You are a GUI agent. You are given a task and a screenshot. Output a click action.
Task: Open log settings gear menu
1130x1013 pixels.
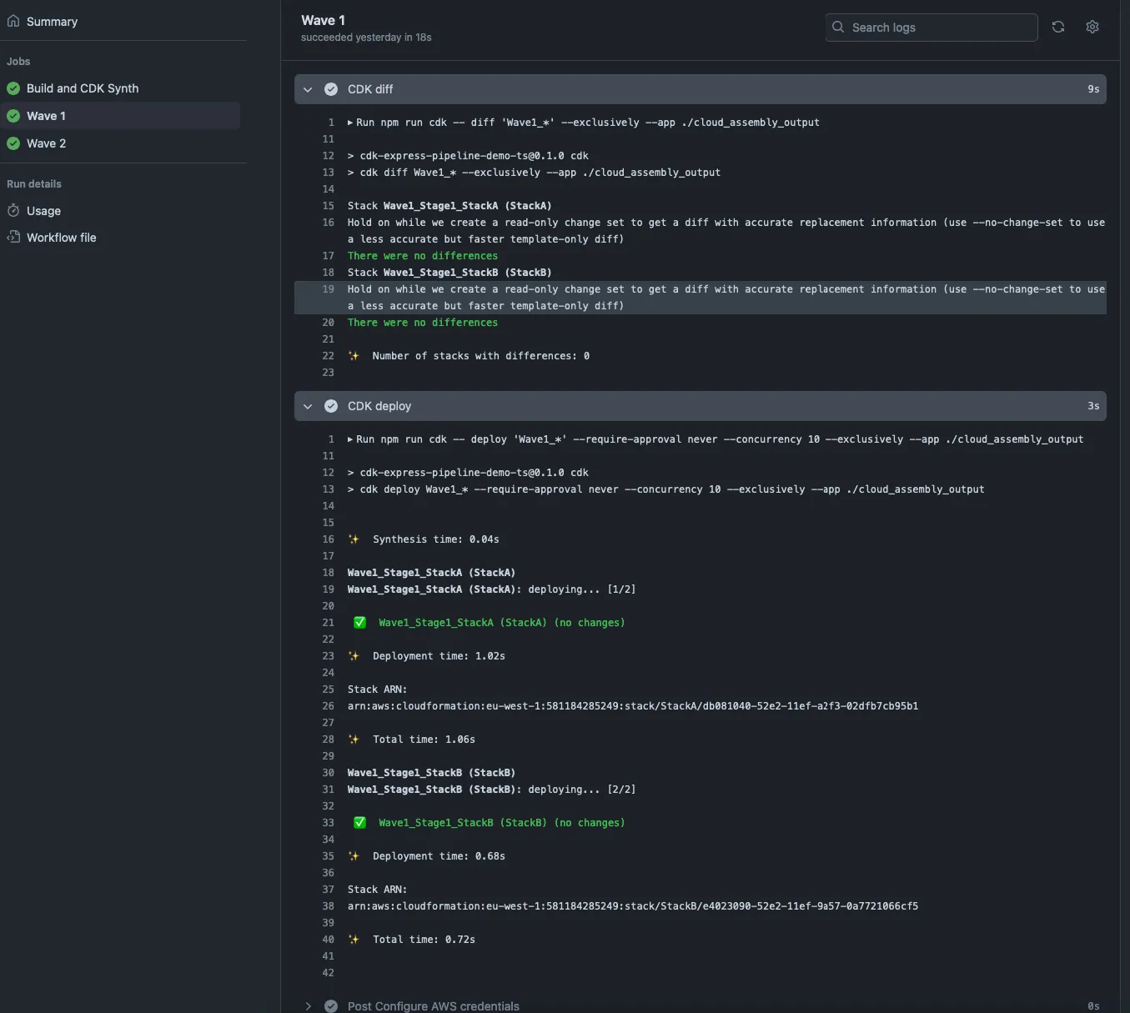(1092, 27)
